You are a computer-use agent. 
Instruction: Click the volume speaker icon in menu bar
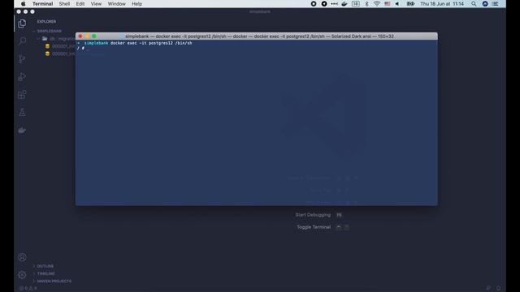coord(397,4)
